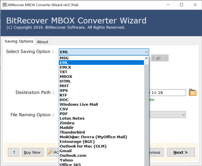Viewport: 202px width, 166px height.
Task: Open the About tab
Action: click(x=42, y=42)
